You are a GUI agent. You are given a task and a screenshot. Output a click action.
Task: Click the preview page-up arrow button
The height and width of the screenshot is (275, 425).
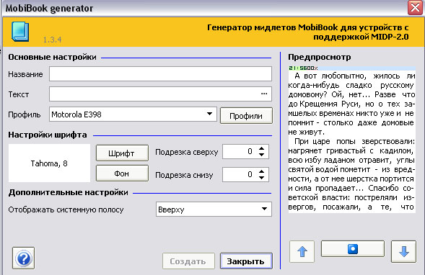tap(302, 251)
